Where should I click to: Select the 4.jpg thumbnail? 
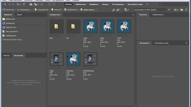click(57, 59)
